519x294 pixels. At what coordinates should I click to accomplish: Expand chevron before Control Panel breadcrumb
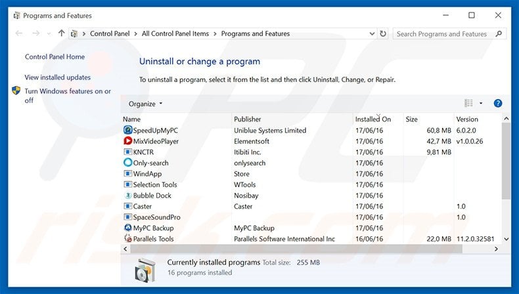point(84,33)
